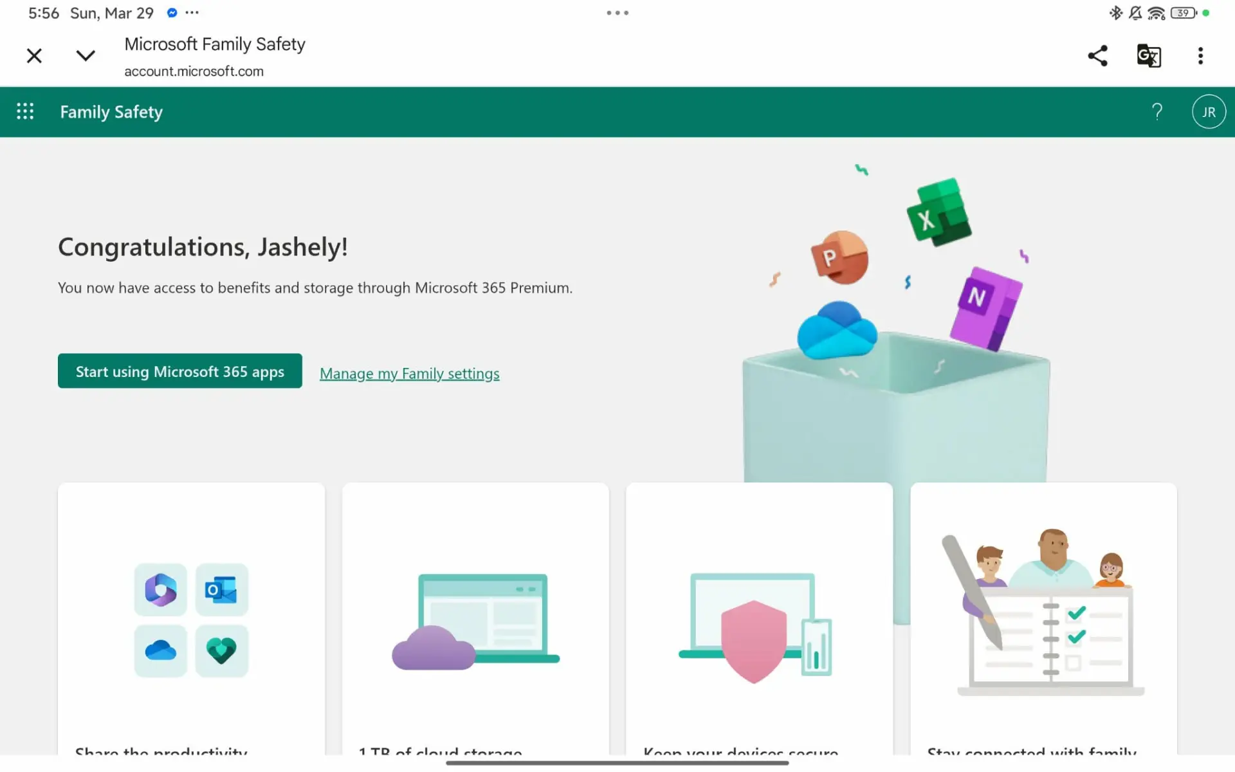Click the account.microsoft.com URL text
The width and height of the screenshot is (1235, 772).
[x=194, y=71]
